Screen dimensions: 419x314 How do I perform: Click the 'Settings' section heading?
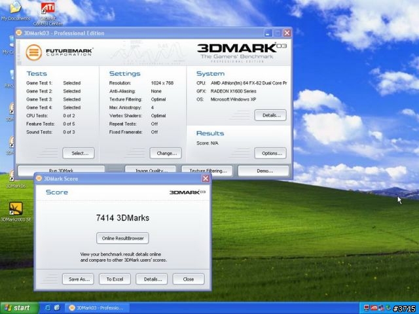(x=125, y=74)
